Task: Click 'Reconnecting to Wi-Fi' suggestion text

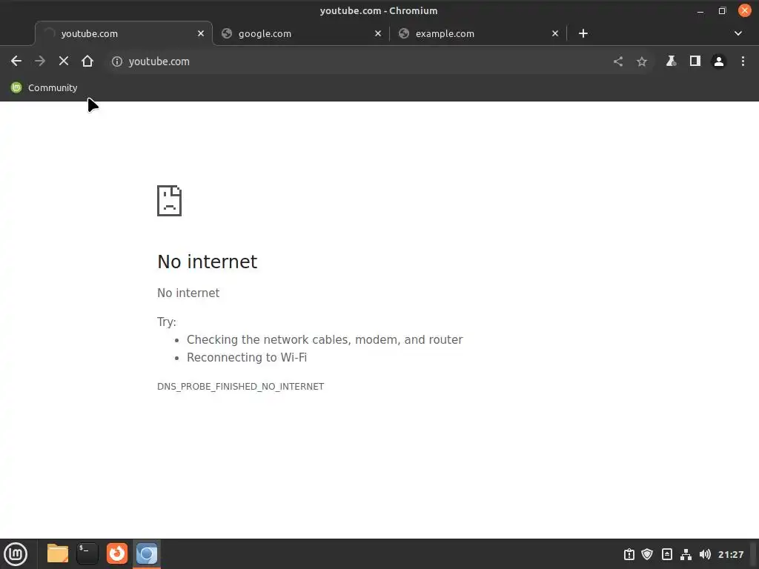Action: click(x=247, y=358)
